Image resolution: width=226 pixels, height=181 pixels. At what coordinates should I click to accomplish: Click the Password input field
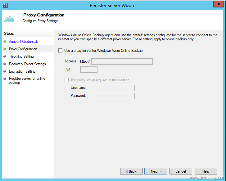pyautogui.click(x=112, y=96)
